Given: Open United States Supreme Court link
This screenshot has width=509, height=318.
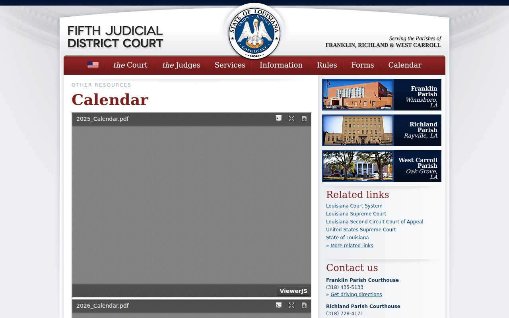Looking at the screenshot, I should pyautogui.click(x=361, y=230).
